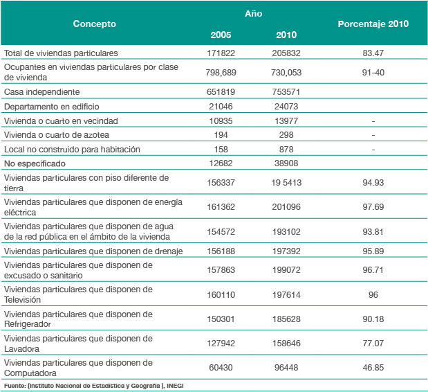Click the Departamento en edificio row label
The width and height of the screenshot is (428, 392).
[52, 107]
